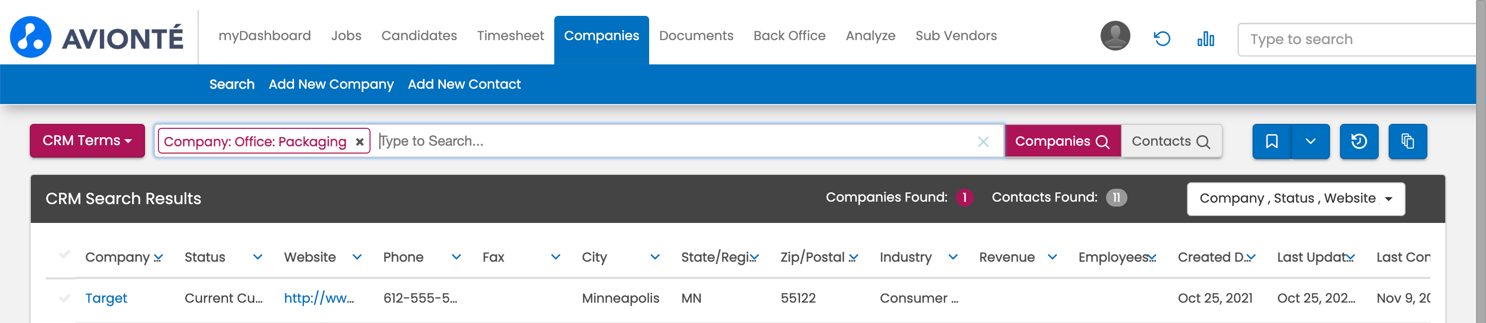
Task: Click Add New Contact
Action: [464, 84]
